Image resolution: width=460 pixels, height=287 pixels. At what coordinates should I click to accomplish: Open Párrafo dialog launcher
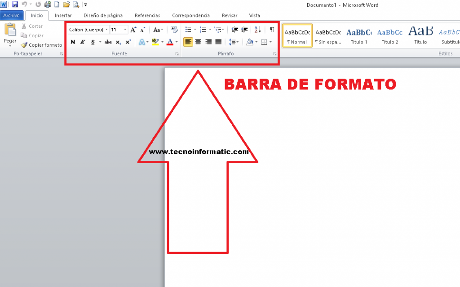(274, 54)
